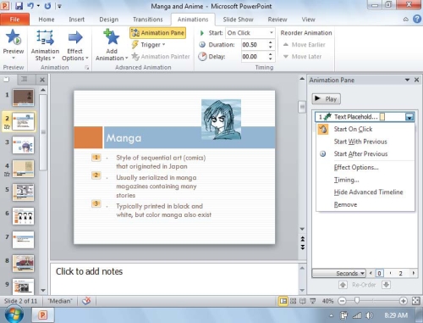Image resolution: width=423 pixels, height=323 pixels.
Task: Open the Seconds zoom dropdown
Action: (x=339, y=273)
